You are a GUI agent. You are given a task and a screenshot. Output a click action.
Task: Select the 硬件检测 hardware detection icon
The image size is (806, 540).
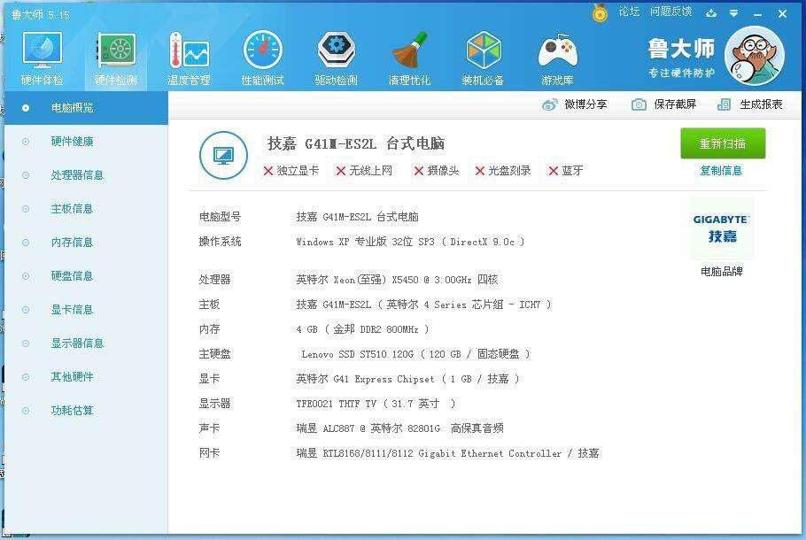coord(116,58)
